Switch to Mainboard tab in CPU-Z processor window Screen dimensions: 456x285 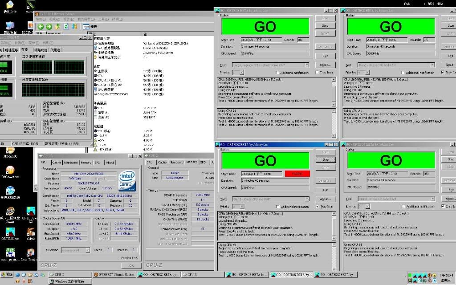tap(71, 163)
